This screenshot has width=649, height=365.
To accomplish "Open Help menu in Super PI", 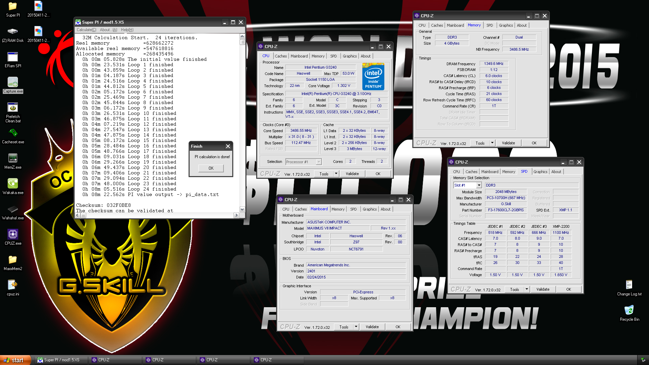I will (x=127, y=30).
